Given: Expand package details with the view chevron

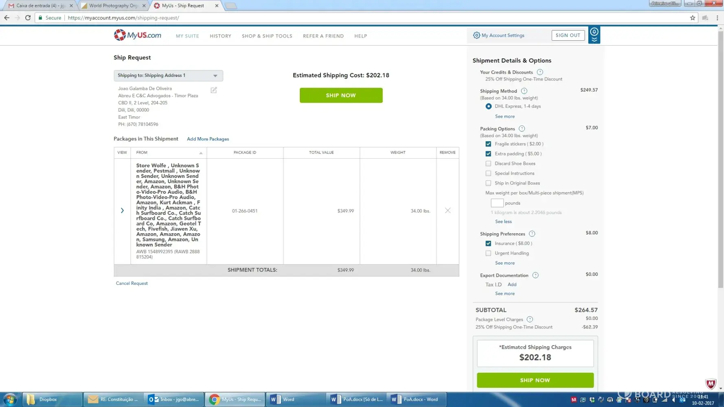Looking at the screenshot, I should point(122,210).
